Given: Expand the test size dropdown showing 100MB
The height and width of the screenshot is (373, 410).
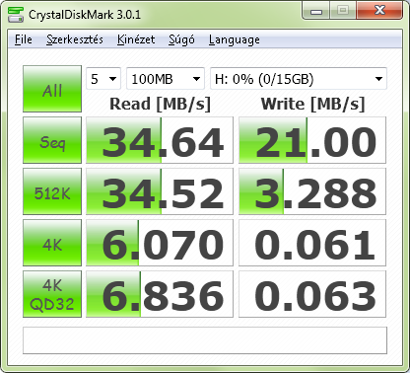Looking at the screenshot, I should pos(166,79).
